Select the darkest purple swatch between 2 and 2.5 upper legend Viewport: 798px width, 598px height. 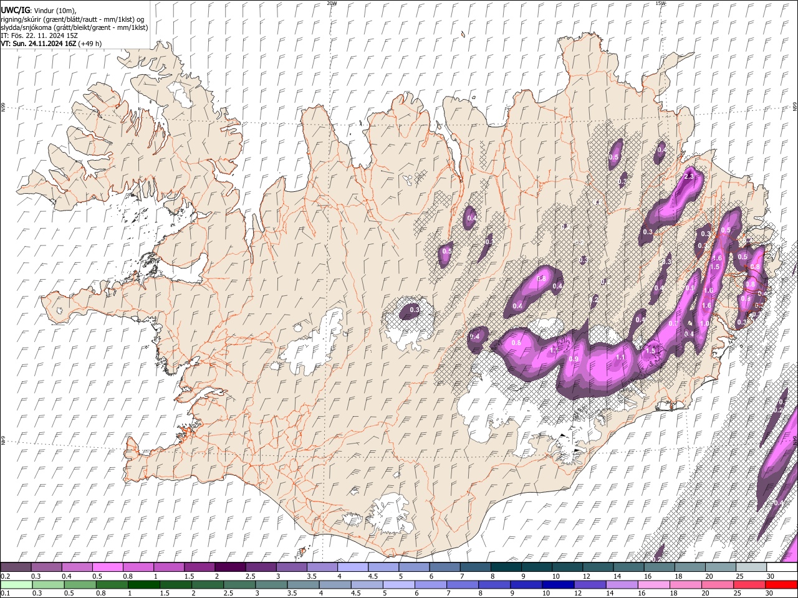[x=229, y=567]
